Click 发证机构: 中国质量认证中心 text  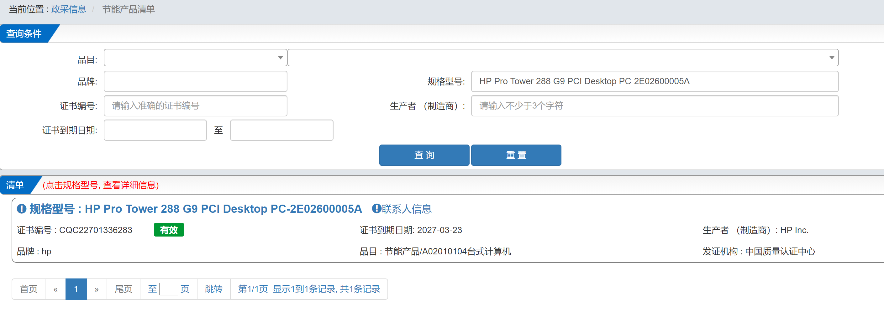click(758, 252)
